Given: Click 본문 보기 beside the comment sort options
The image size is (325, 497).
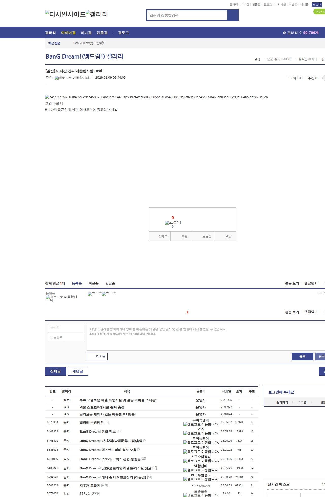Looking at the screenshot, I should click(292, 283).
